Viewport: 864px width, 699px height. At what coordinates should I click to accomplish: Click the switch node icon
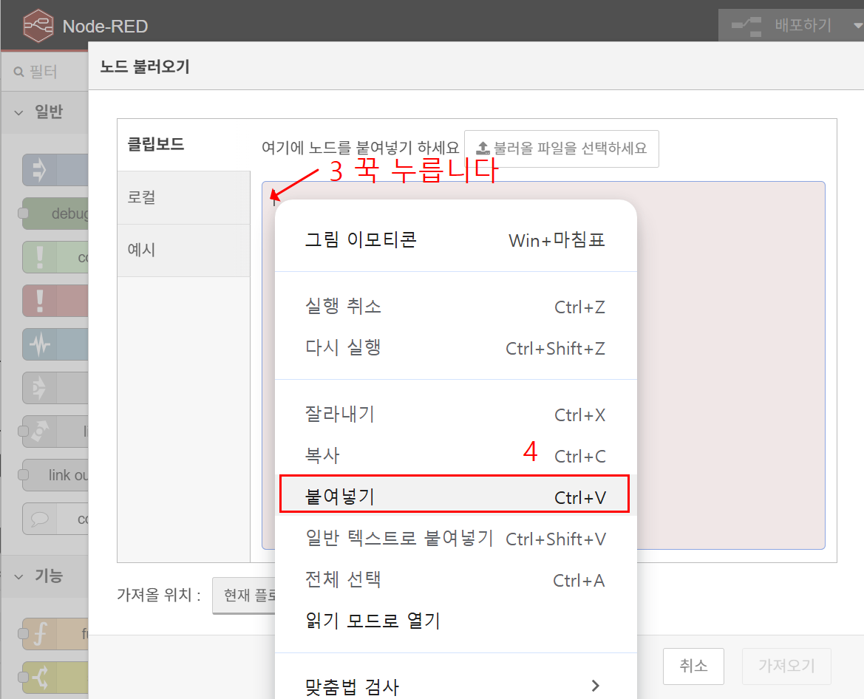point(39,677)
